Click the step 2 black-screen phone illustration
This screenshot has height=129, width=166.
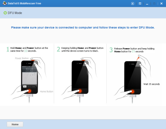(80, 77)
